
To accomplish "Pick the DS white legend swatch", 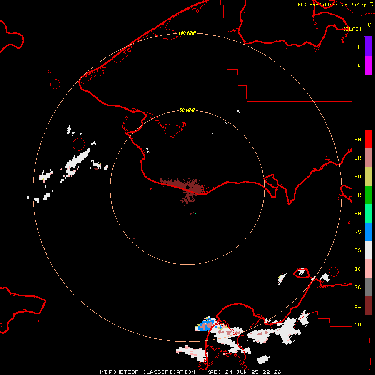I will pos(368,250).
